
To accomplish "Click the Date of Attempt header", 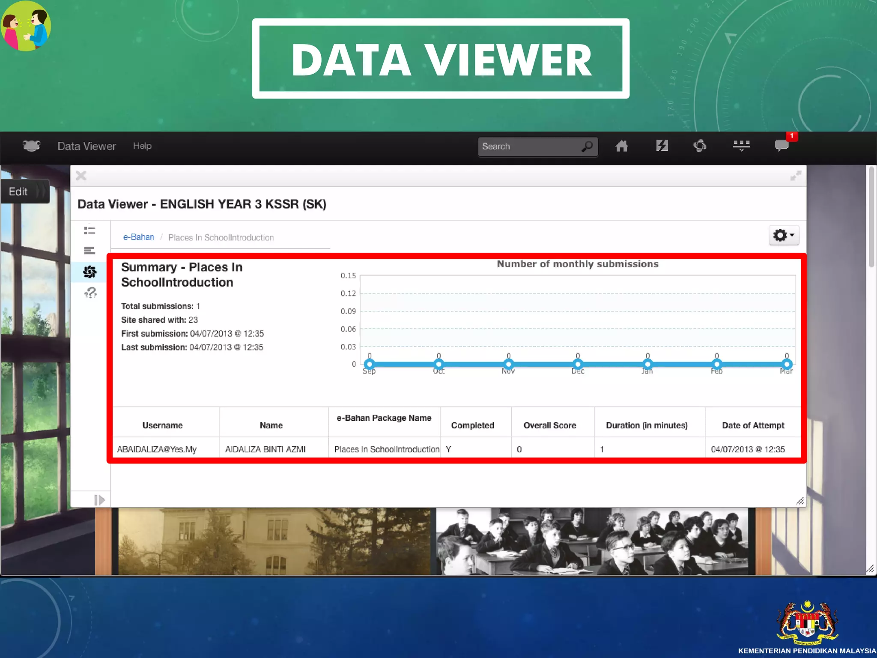I will click(x=753, y=425).
